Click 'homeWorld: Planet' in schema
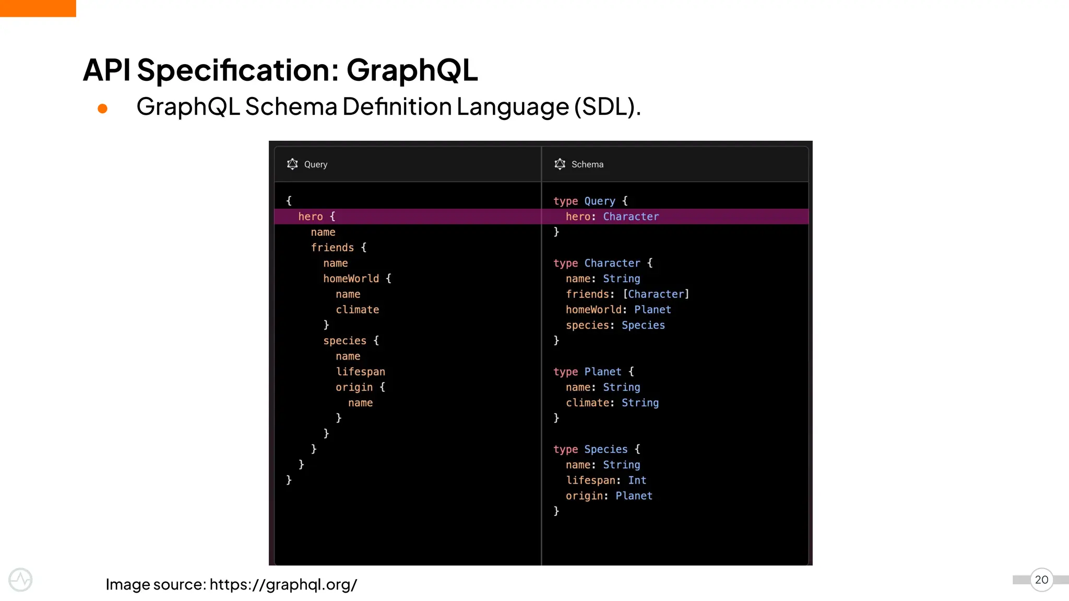Viewport: 1069px width, 601px height. [619, 310]
